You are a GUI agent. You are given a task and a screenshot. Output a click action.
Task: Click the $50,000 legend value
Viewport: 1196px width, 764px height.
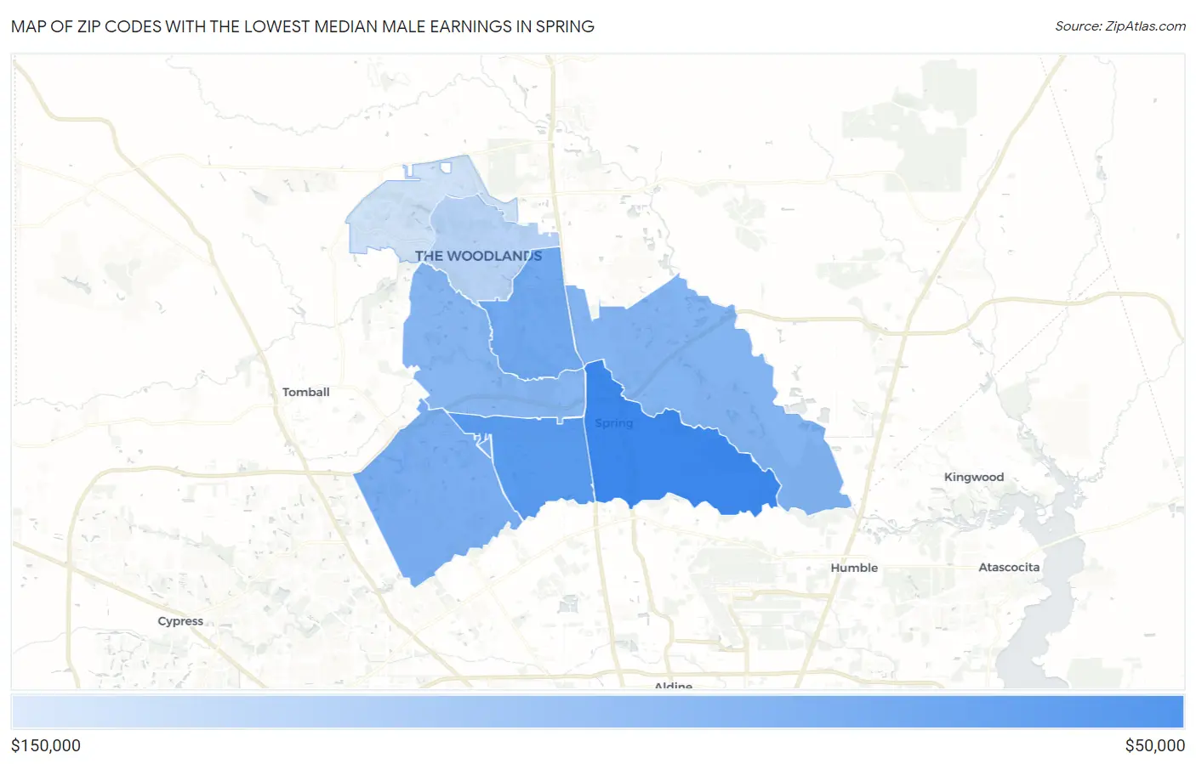pos(1154,745)
